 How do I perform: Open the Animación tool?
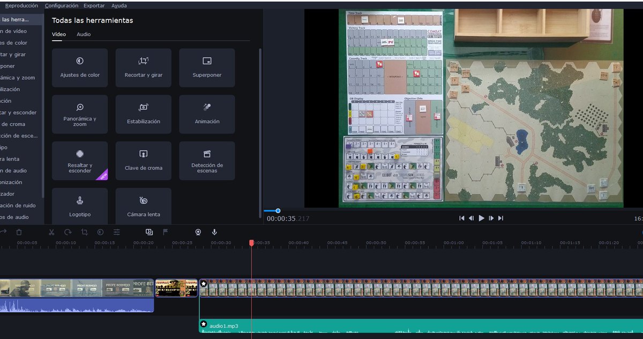[207, 115]
